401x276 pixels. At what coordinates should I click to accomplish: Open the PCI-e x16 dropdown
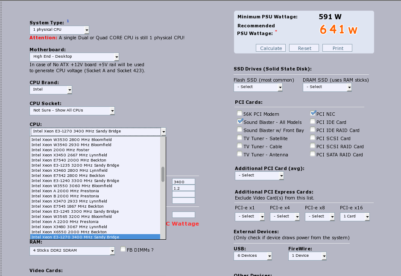355,217
